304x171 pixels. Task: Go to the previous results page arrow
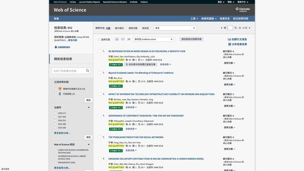(221, 28)
